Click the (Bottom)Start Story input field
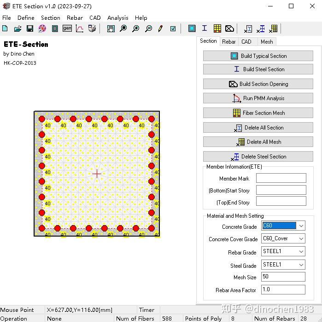Screen dimensions: 322x322 [281, 190]
